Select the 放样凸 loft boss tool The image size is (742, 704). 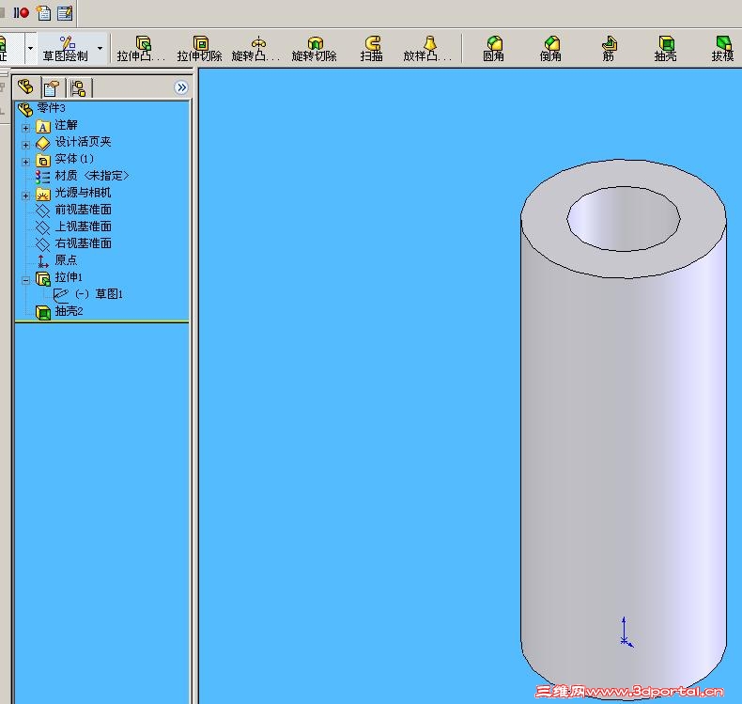[427, 49]
